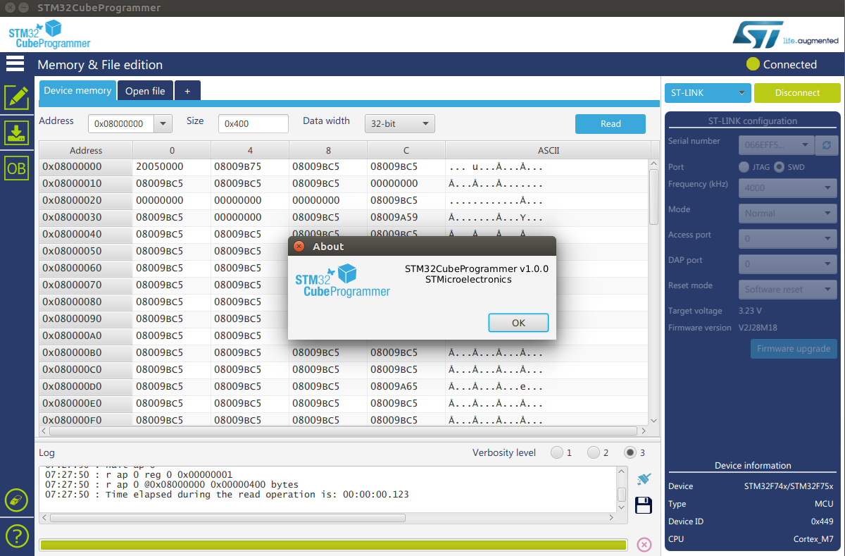The height and width of the screenshot is (556, 845).
Task: Click the Firmware version V2J28M18 text
Action: click(x=758, y=328)
